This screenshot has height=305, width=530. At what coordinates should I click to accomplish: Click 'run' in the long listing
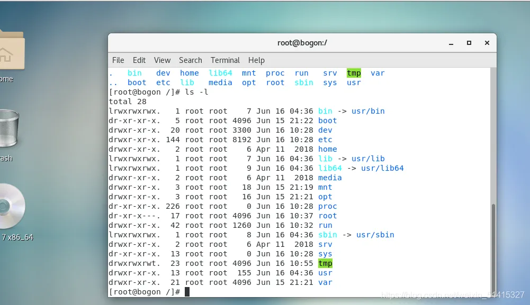coord(325,225)
